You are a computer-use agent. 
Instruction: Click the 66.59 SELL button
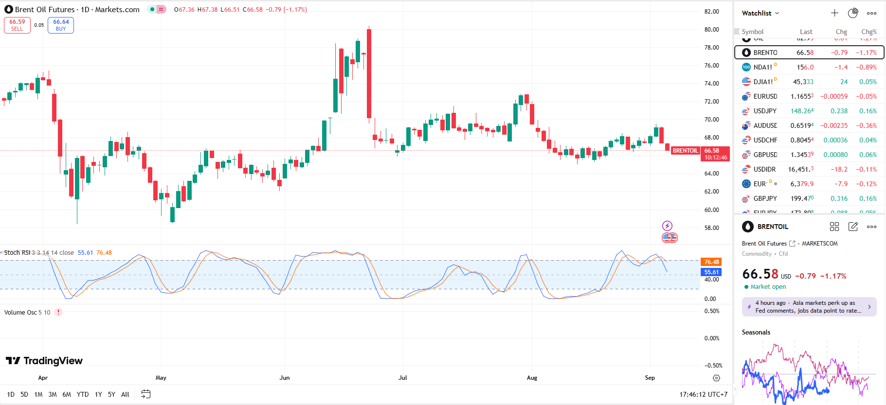(17, 25)
